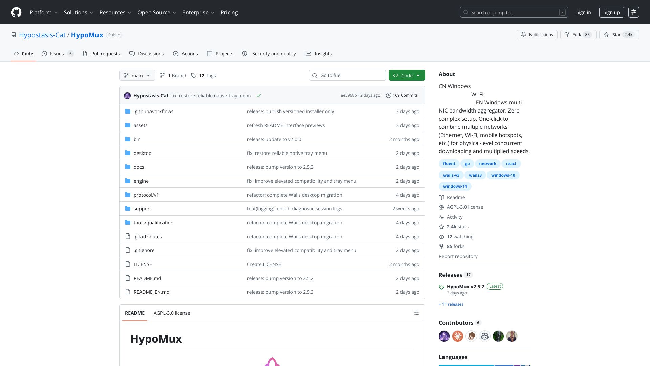This screenshot has width=650, height=366.
Task: Click the Go to file search field
Action: tap(347, 75)
